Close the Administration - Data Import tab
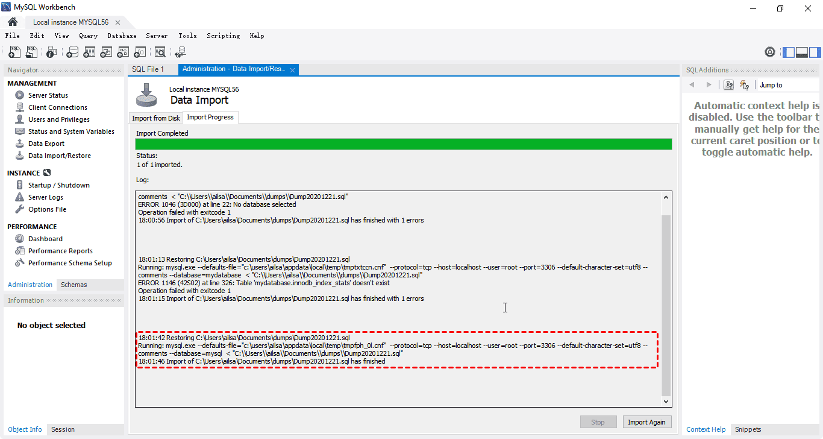823x439 pixels. tap(293, 70)
